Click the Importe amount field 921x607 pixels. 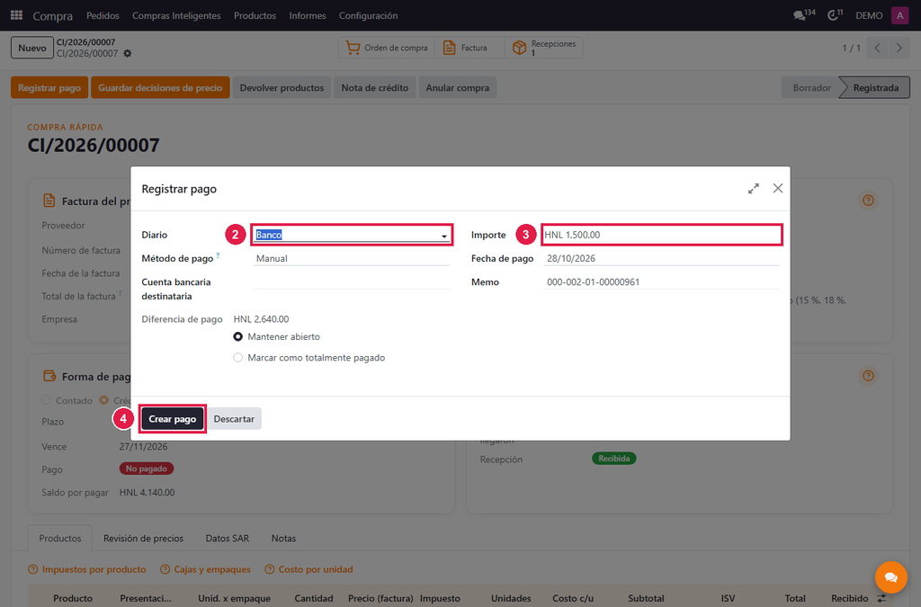pos(661,235)
